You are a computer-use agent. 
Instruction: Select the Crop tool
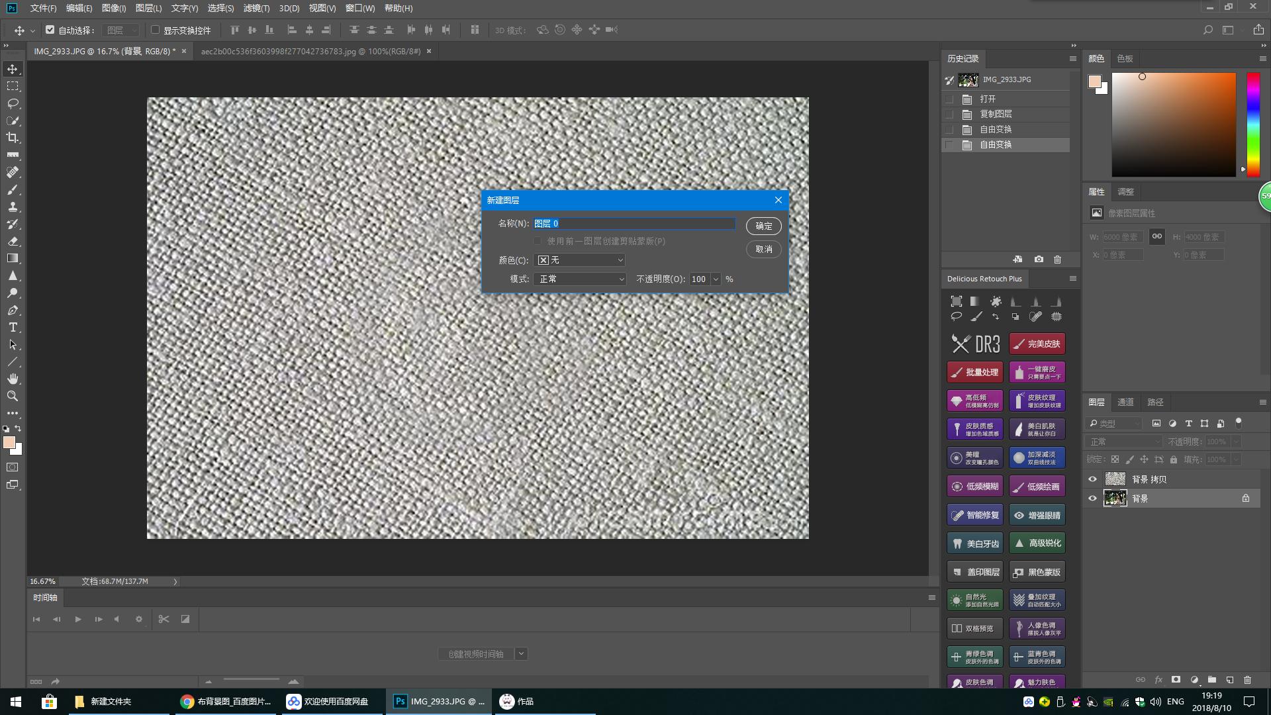point(13,138)
